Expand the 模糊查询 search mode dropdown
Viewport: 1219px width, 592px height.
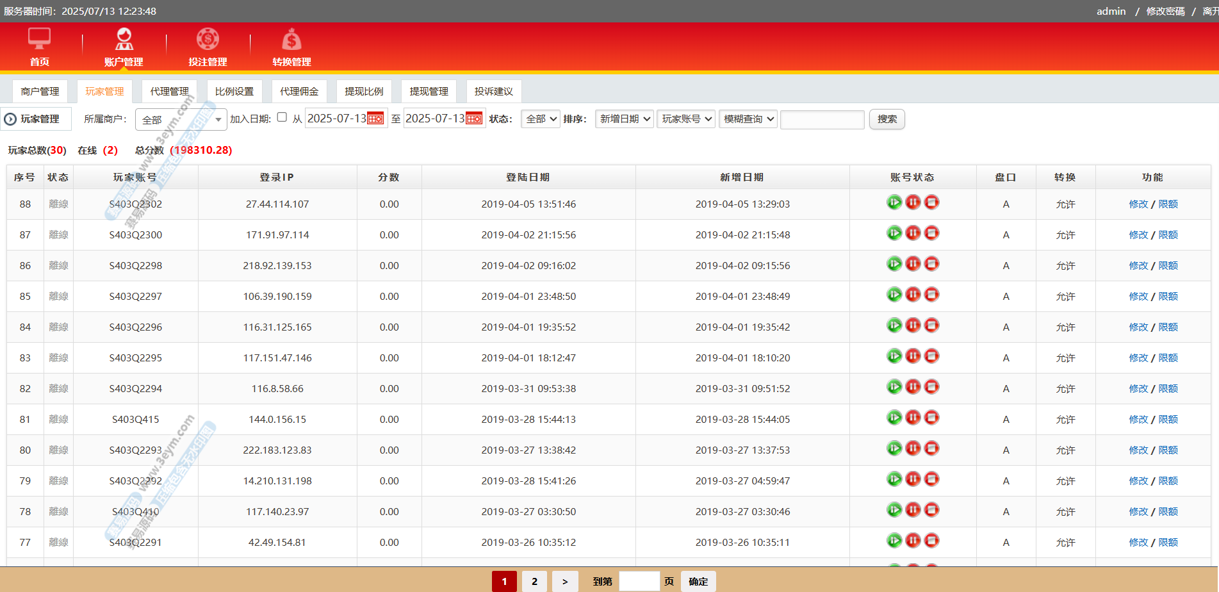[748, 119]
